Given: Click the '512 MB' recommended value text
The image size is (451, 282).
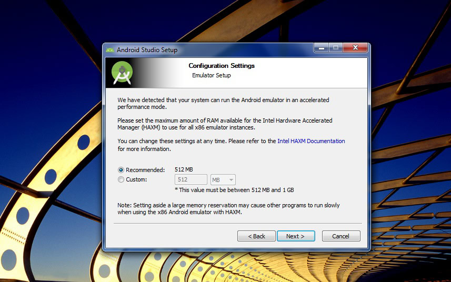Looking at the screenshot, I should (184, 169).
